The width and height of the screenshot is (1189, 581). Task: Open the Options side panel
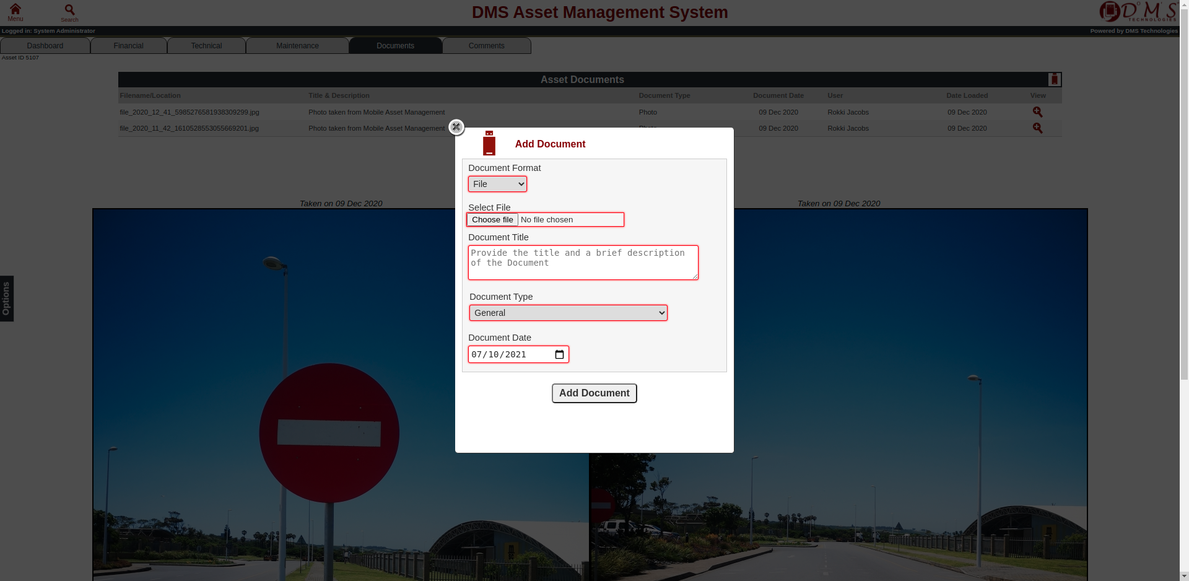(6, 299)
